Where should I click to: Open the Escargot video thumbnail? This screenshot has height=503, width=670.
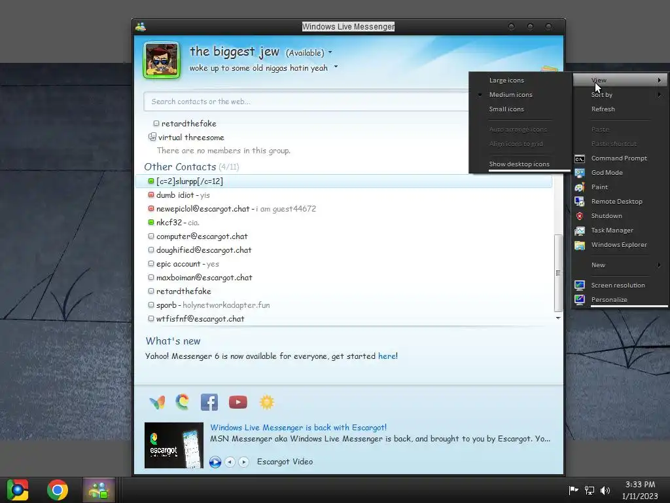(x=174, y=445)
